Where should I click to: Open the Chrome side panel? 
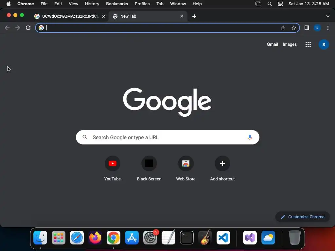[307, 28]
